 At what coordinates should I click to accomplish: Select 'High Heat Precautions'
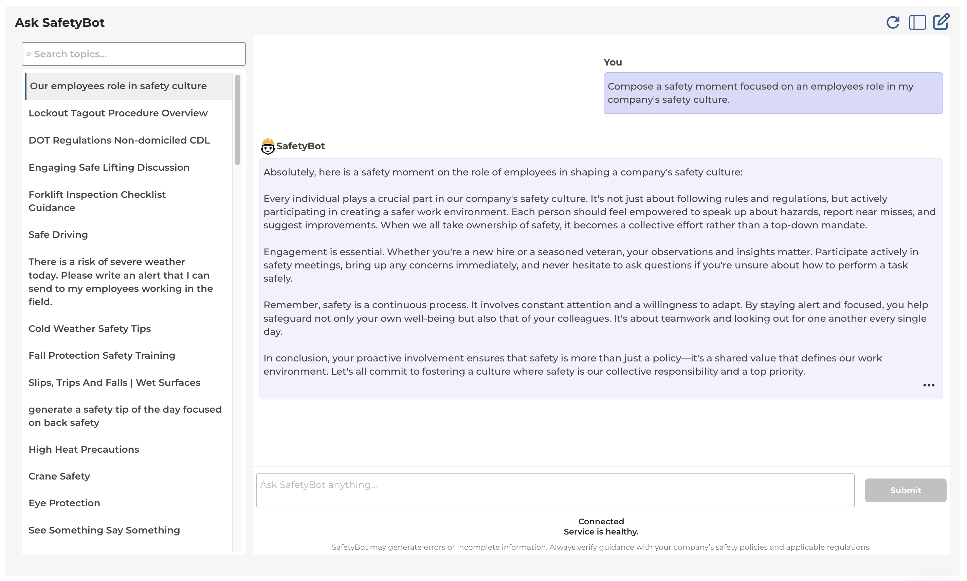tap(84, 449)
